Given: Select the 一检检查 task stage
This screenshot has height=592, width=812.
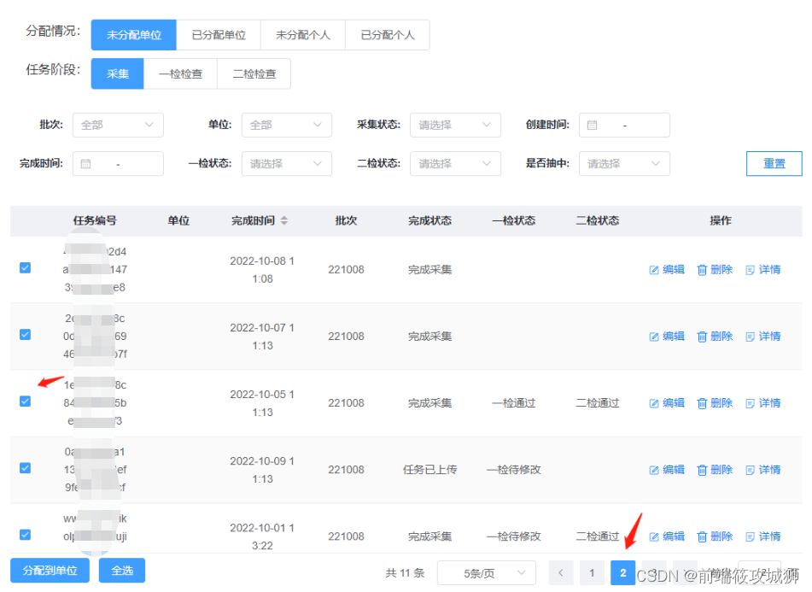Looking at the screenshot, I should (181, 74).
